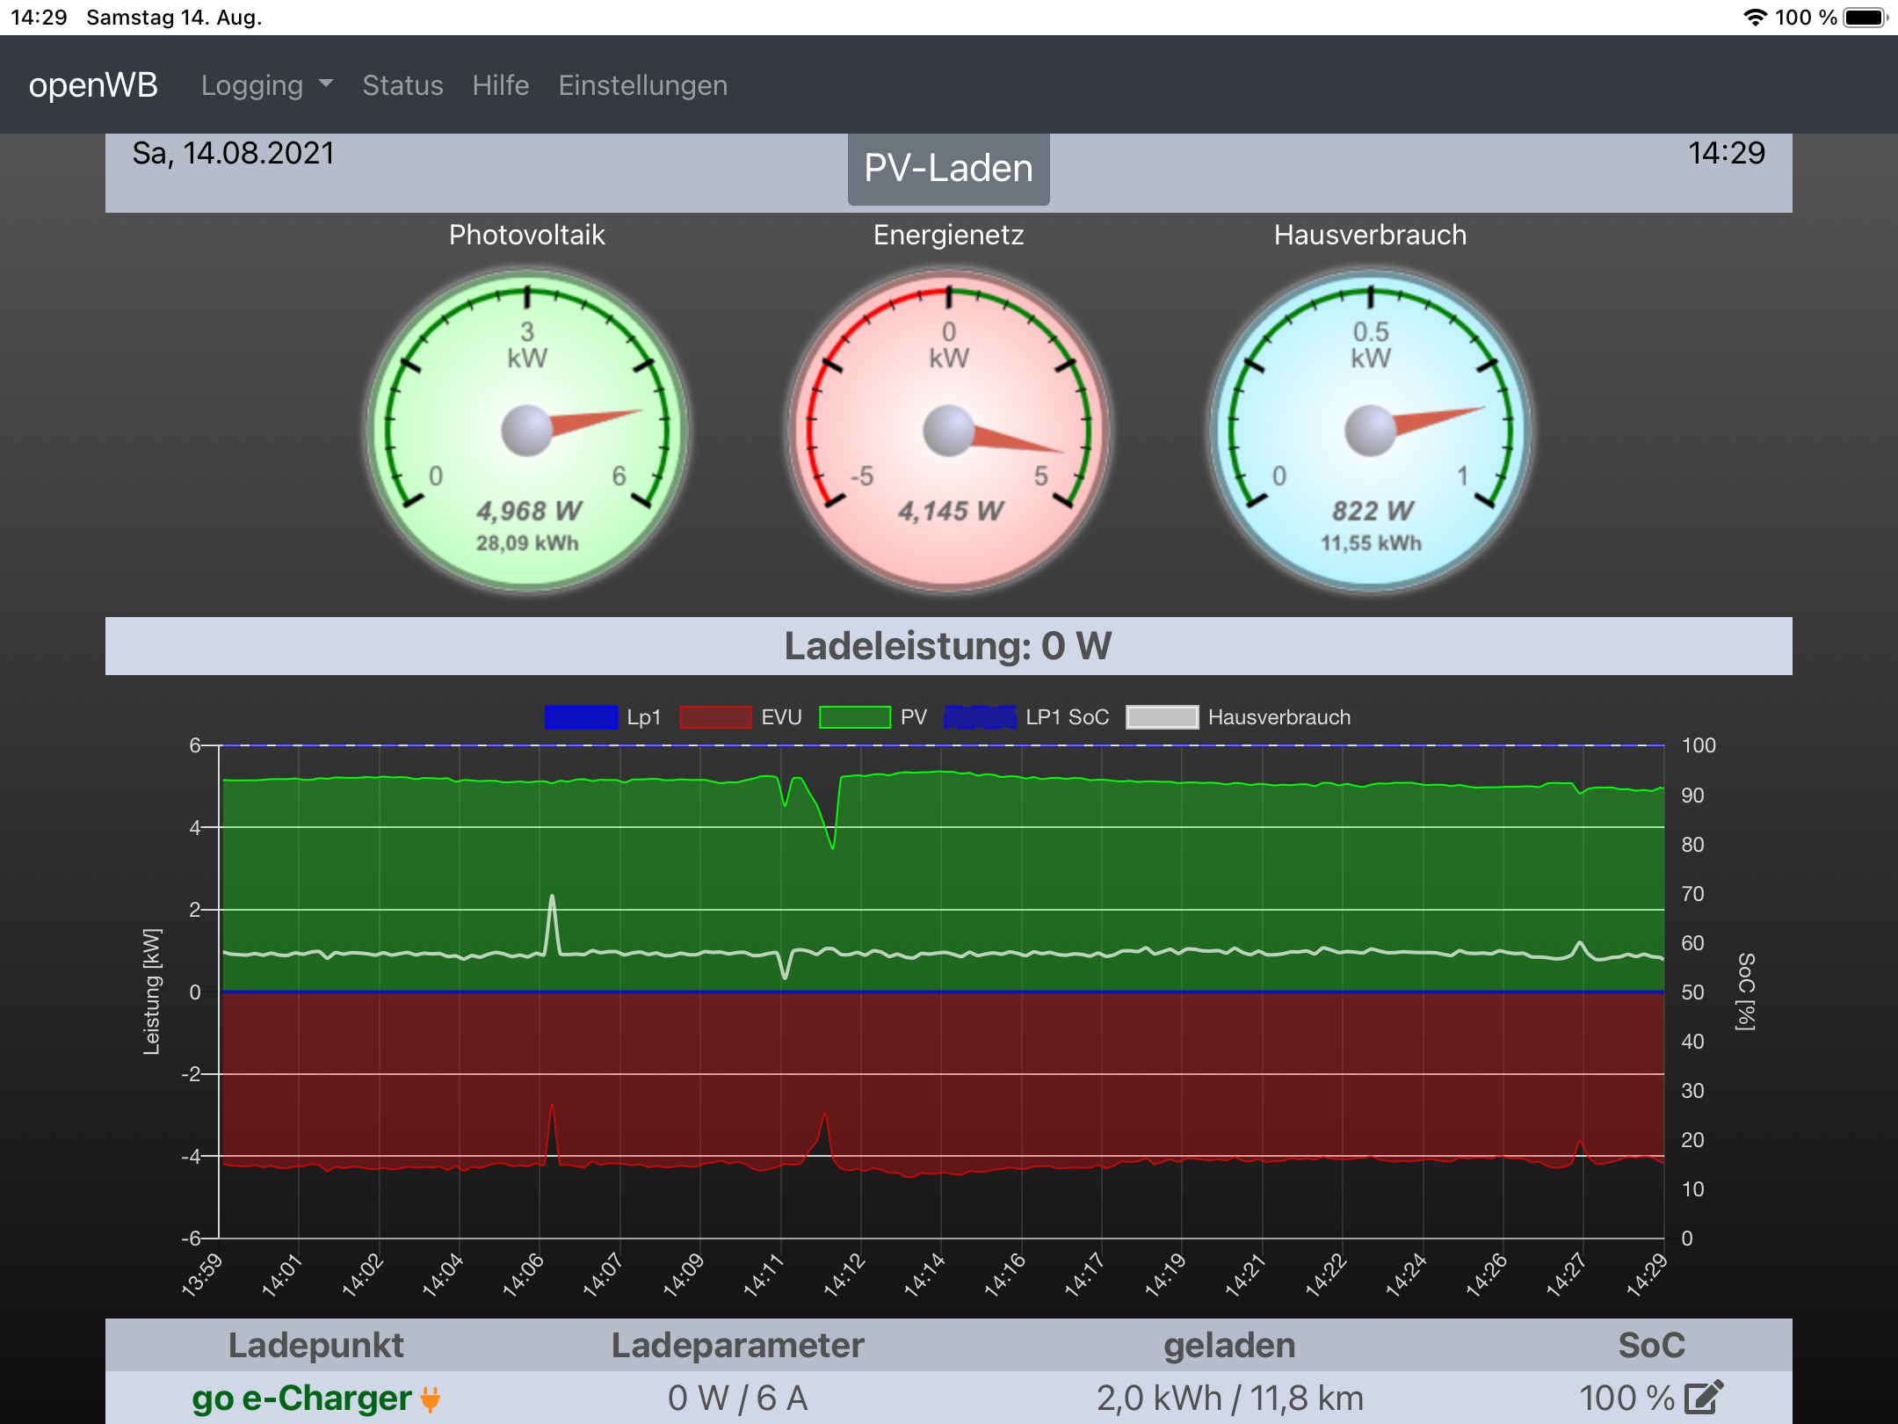Click LP1 SoC legend color swatch
Screen dimensions: 1898x1424
click(x=980, y=717)
